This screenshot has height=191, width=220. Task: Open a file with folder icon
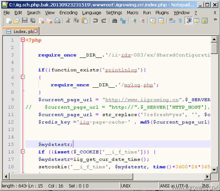tap(17, 21)
